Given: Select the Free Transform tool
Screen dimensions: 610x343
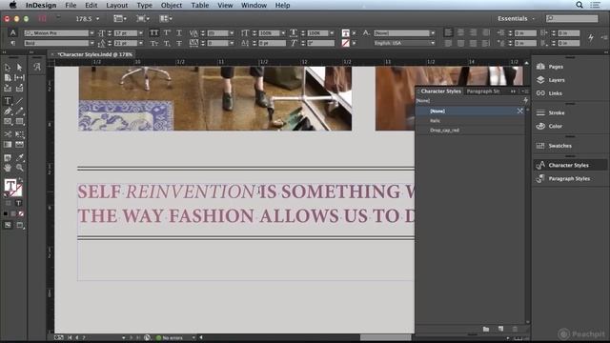Looking at the screenshot, I should pyautogui.click(x=19, y=134).
